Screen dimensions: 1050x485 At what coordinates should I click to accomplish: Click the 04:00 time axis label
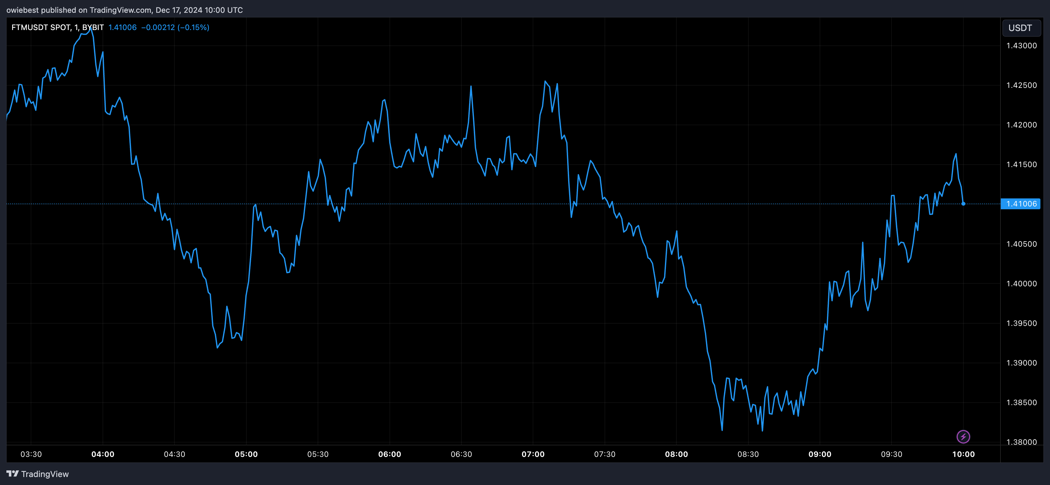point(103,454)
